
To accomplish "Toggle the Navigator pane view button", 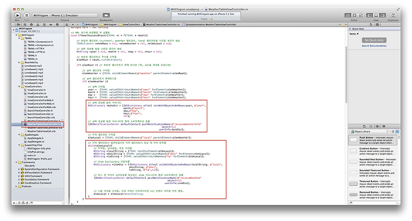I will pyautogui.click(x=370, y=15).
